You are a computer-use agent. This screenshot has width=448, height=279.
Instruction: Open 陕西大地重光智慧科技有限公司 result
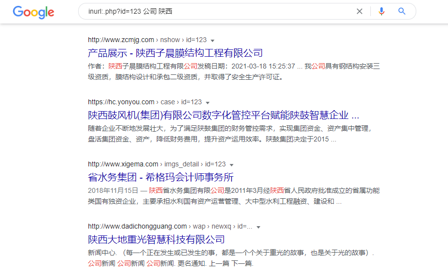point(156,239)
